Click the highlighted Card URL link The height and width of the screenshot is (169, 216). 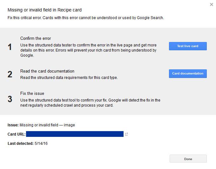pyautogui.click(x=75, y=134)
